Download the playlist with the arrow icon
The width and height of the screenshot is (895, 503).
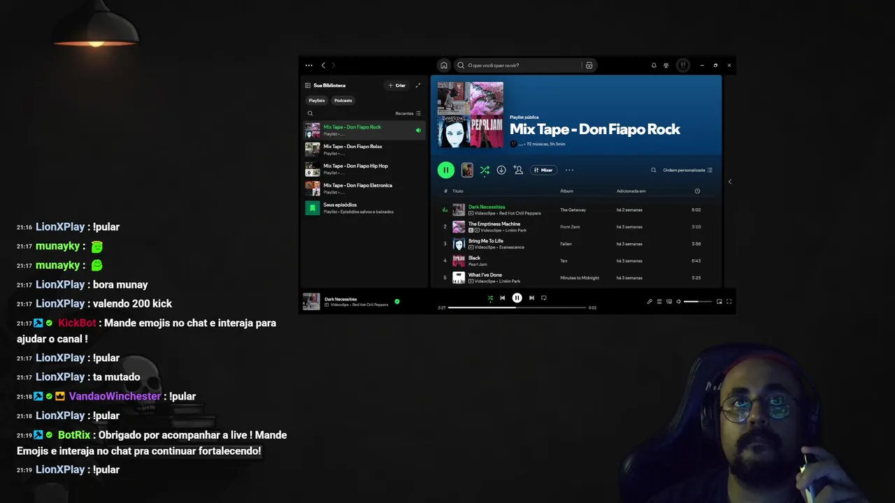[x=501, y=170]
